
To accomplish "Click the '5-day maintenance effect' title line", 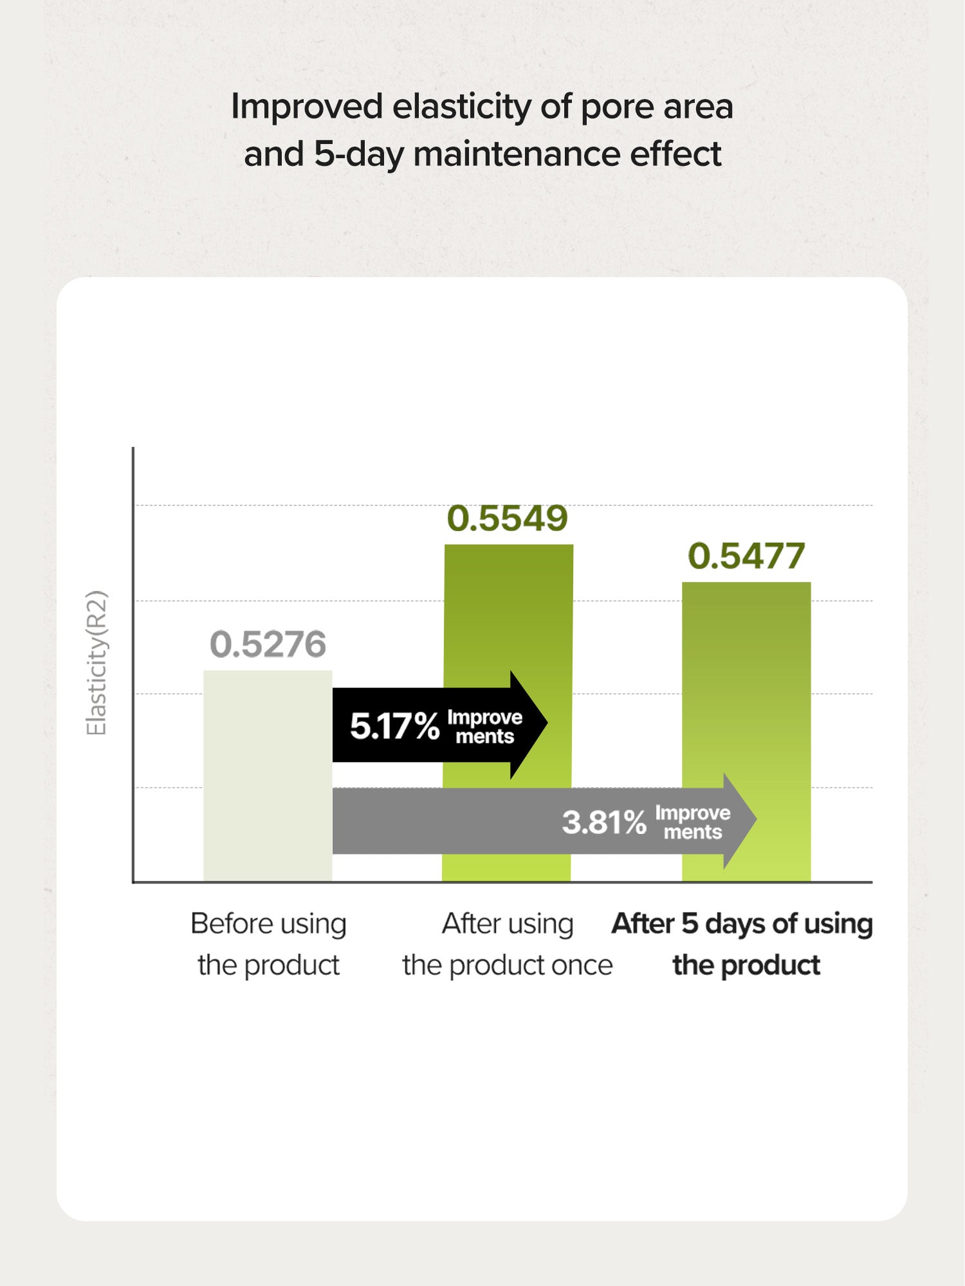I will (x=518, y=154).
